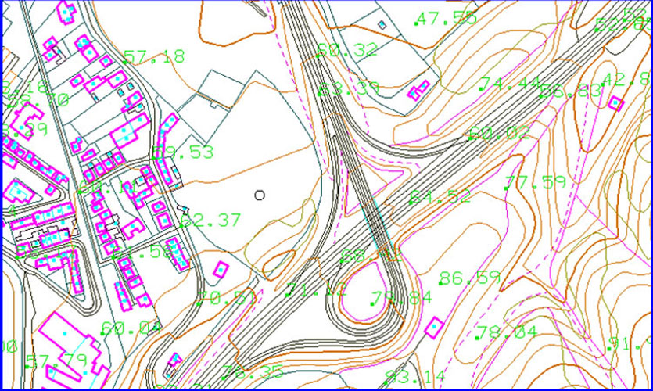Image resolution: width=653 pixels, height=391 pixels.
Task: Click the 86.59 spot height
Action: point(469,278)
